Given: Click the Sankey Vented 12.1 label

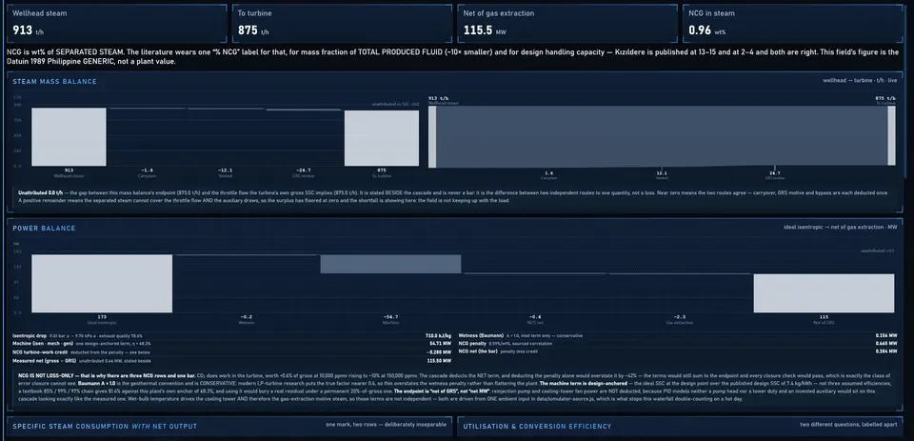Looking at the screenshot, I should pyautogui.click(x=662, y=173).
